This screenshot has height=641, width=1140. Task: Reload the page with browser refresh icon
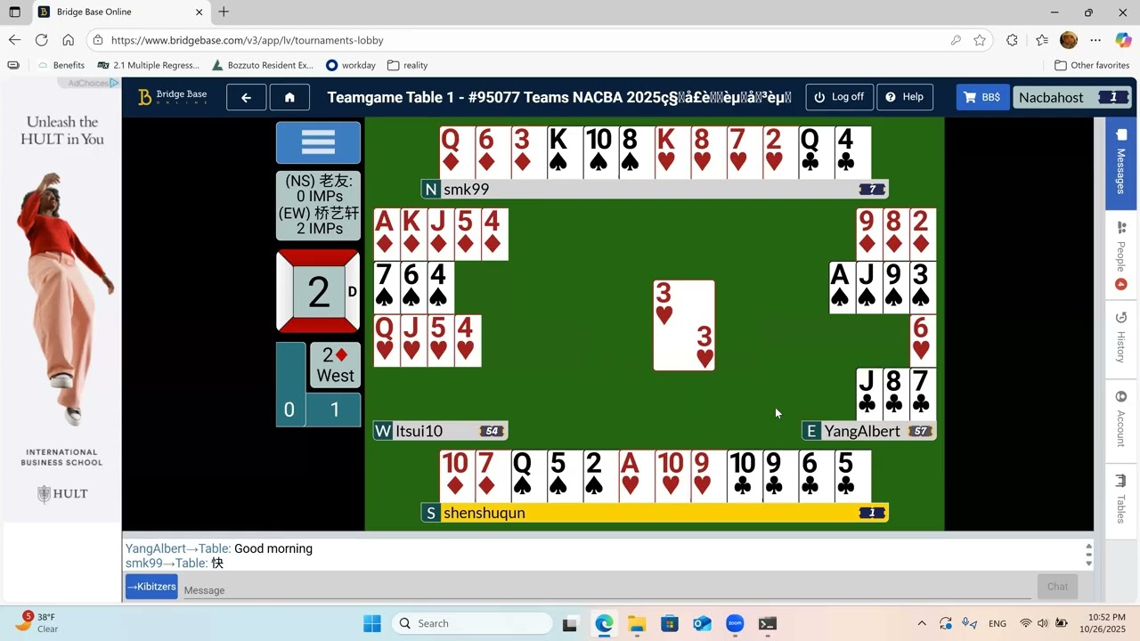pyautogui.click(x=41, y=40)
